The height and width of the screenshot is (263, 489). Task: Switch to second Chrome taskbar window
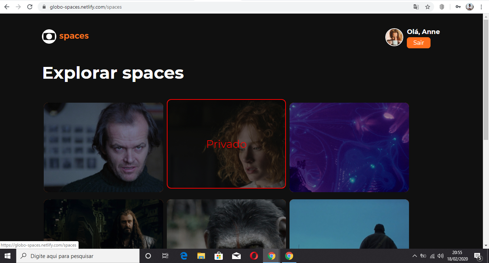[x=289, y=256]
